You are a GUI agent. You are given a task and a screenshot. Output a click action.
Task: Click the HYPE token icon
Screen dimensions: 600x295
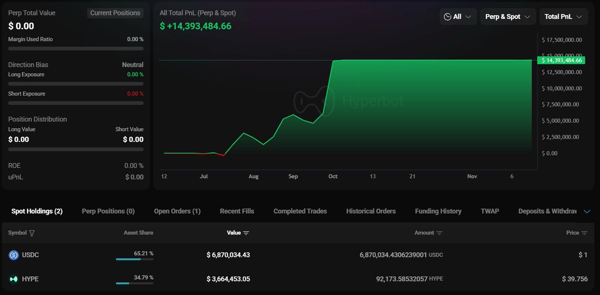[13, 279]
